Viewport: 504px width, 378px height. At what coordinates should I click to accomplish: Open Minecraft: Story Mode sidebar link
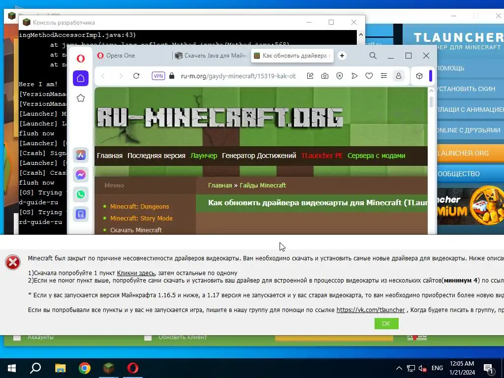[141, 218]
